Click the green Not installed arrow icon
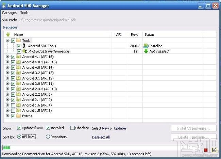 (146, 51)
